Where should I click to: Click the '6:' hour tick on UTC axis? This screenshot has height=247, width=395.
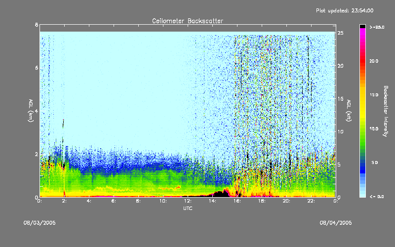(114, 201)
